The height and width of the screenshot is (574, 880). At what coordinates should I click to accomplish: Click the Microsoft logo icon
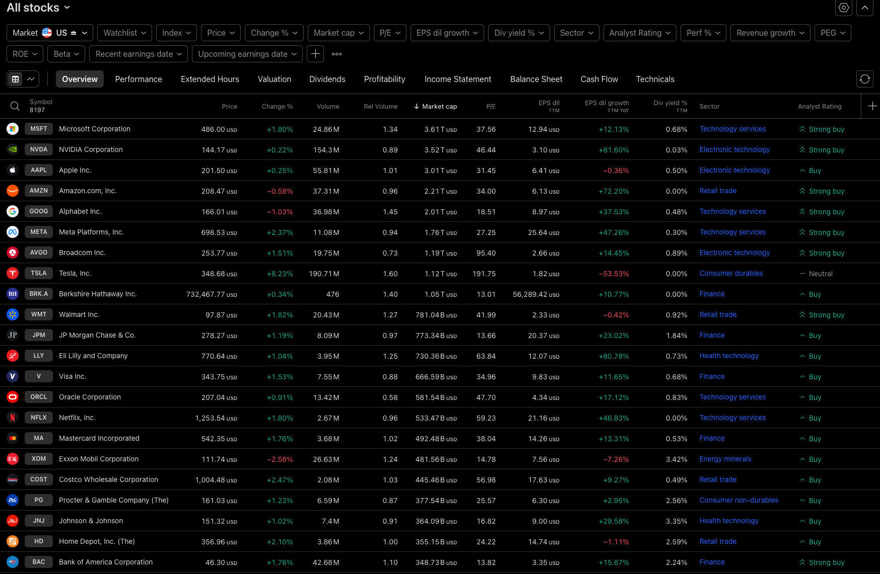pyautogui.click(x=13, y=129)
